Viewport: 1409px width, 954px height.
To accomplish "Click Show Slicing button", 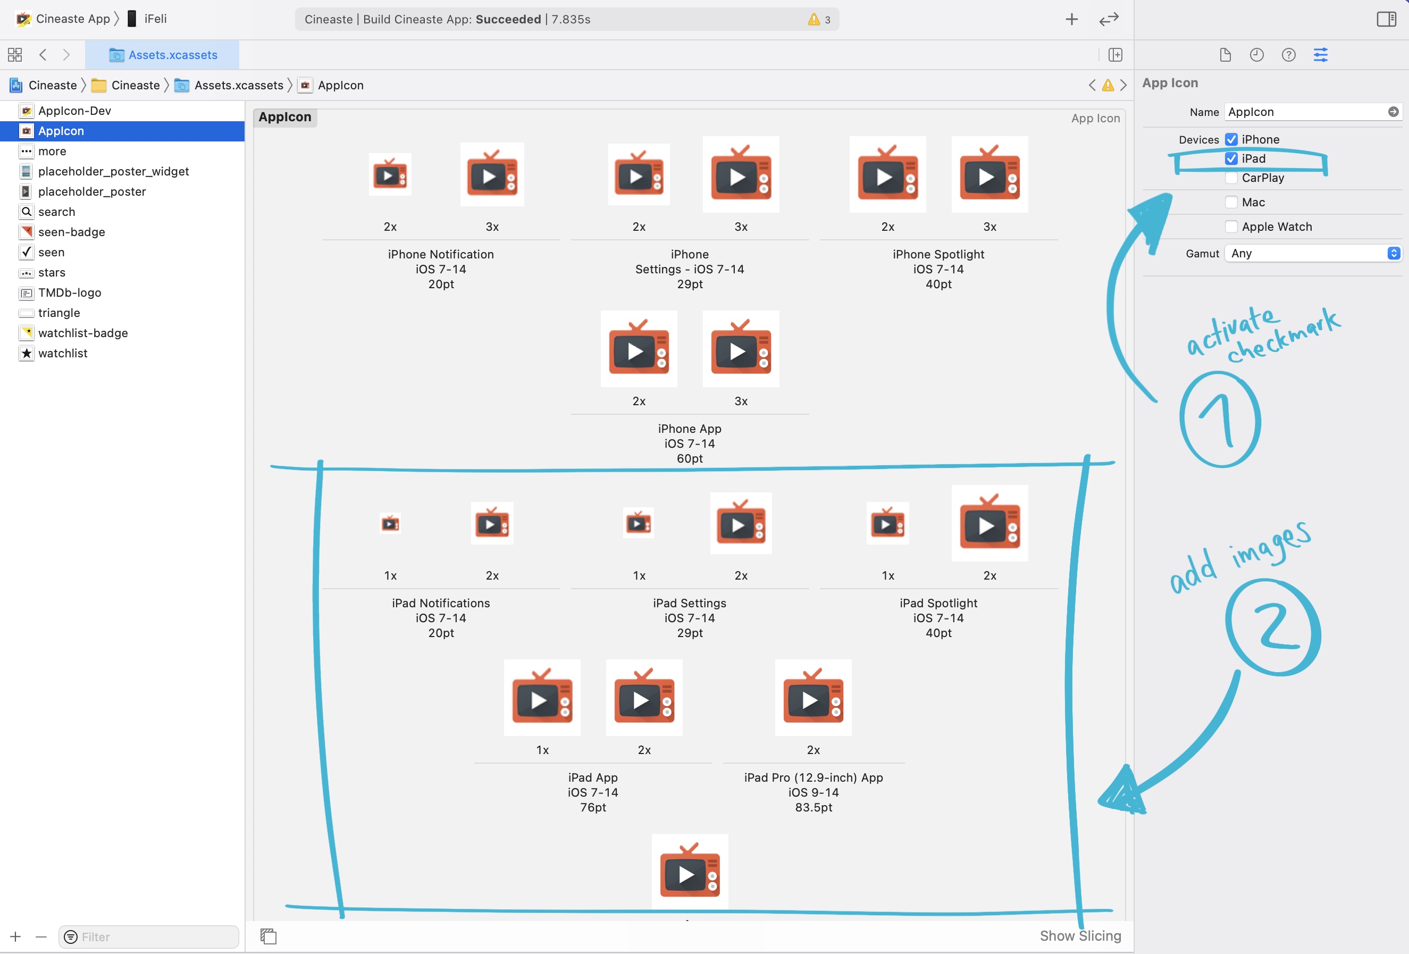I will (x=1080, y=936).
